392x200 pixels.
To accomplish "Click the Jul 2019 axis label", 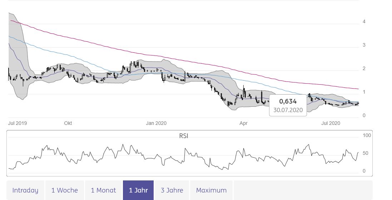I will [x=18, y=123].
